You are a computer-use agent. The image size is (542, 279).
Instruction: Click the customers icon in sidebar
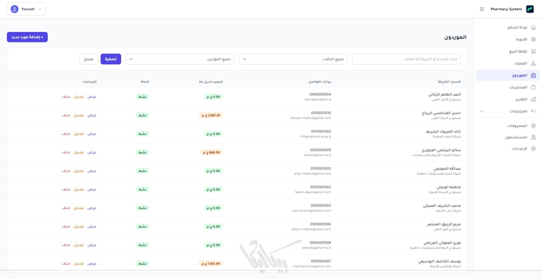click(x=533, y=63)
